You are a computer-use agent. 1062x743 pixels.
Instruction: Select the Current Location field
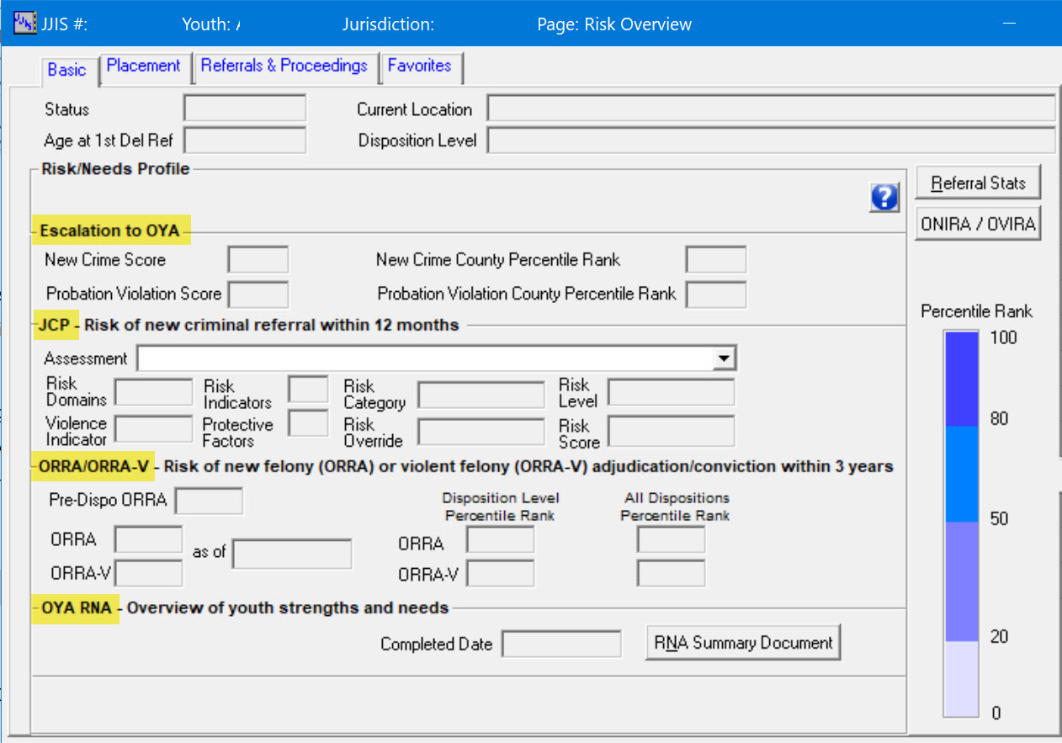click(770, 109)
